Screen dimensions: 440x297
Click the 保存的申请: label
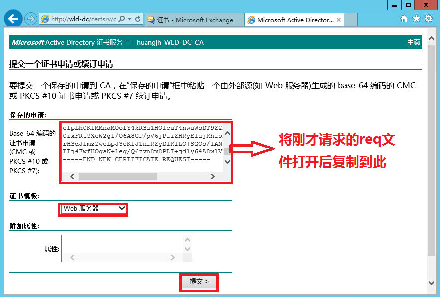pos(28,115)
